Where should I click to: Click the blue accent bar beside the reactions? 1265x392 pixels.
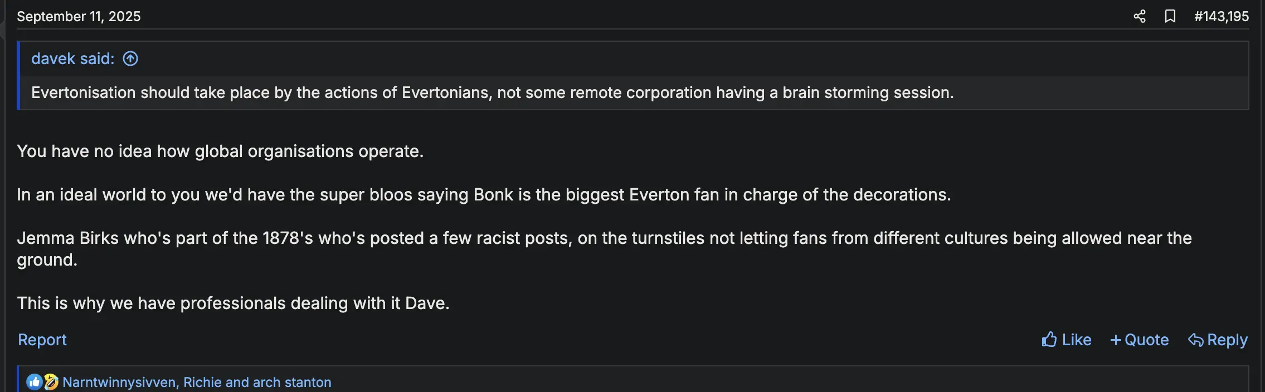18,379
